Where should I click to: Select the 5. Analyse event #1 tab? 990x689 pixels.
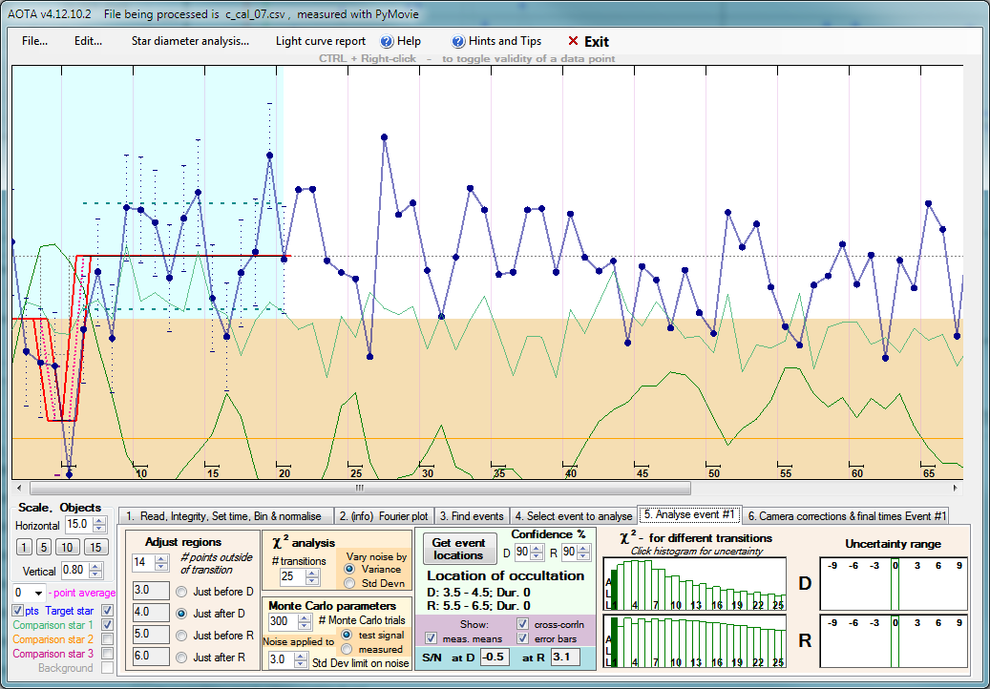[689, 515]
